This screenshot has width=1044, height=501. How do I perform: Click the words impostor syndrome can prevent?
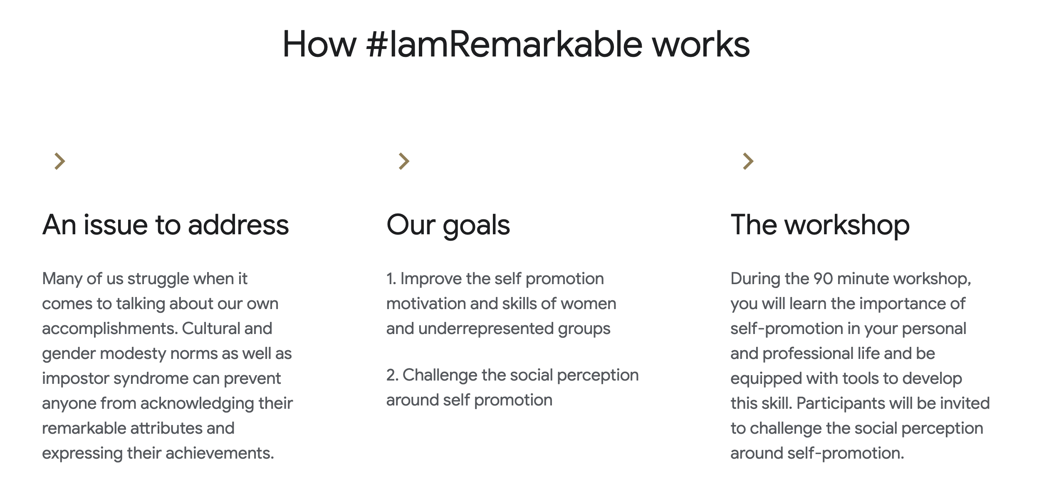pos(161,378)
